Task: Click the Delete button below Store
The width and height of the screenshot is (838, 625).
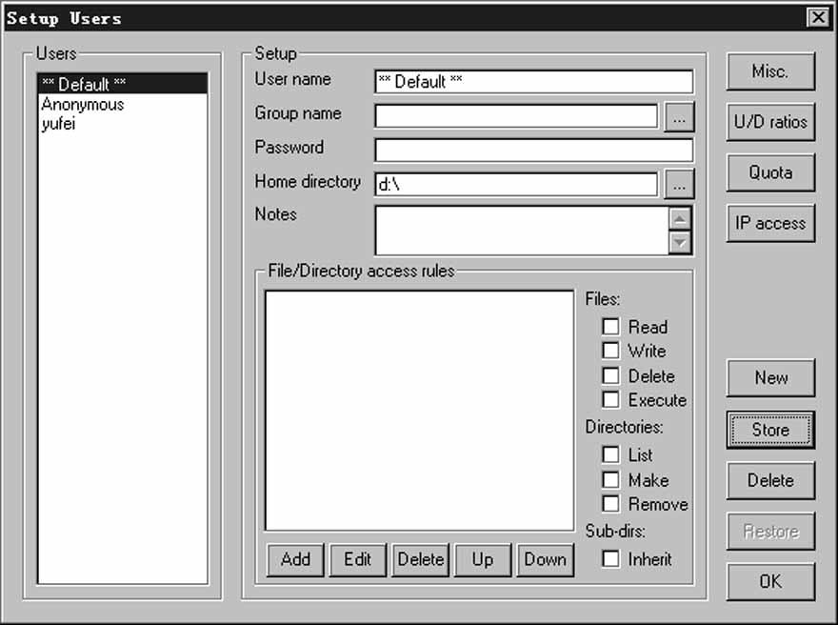Action: pos(770,480)
